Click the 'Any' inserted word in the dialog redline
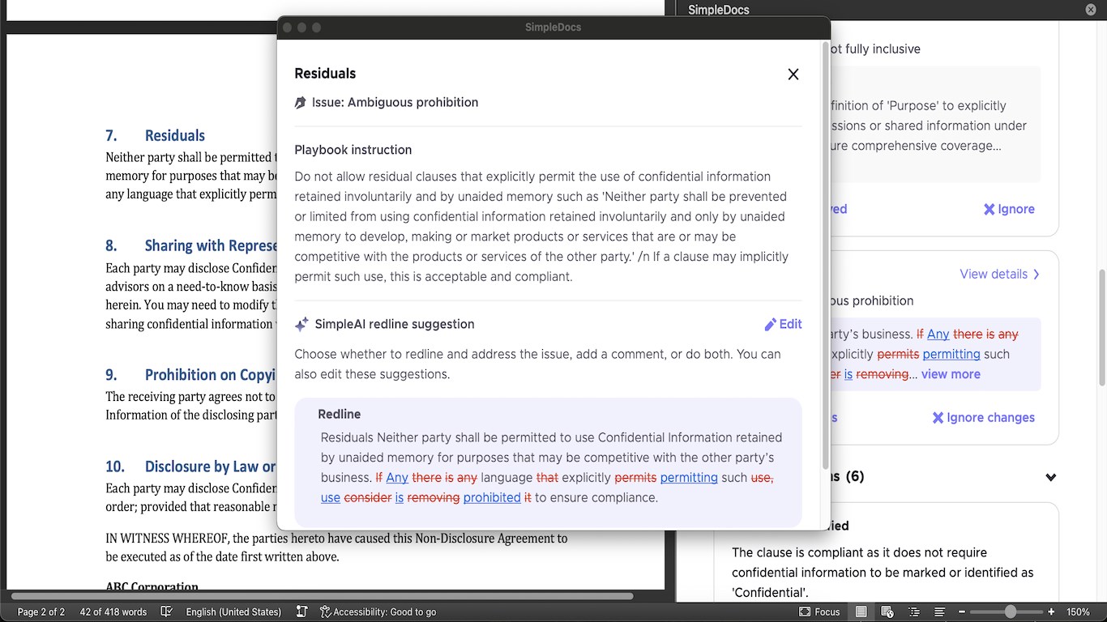 397,478
